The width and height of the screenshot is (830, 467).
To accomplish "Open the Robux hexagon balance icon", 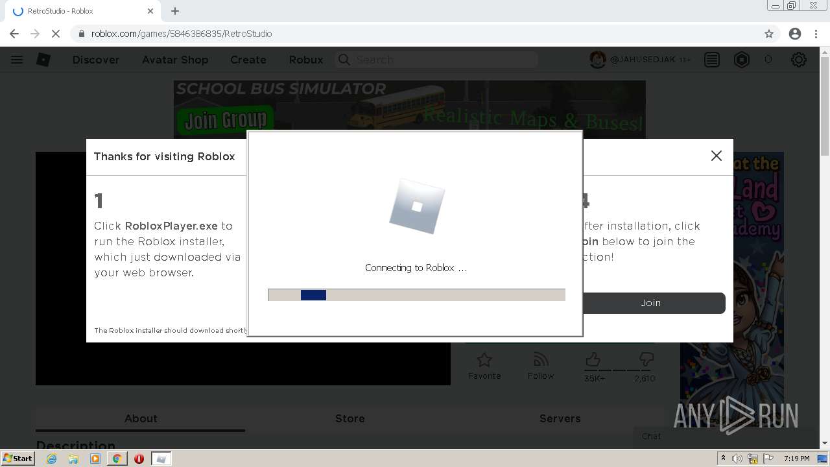I will [x=742, y=60].
